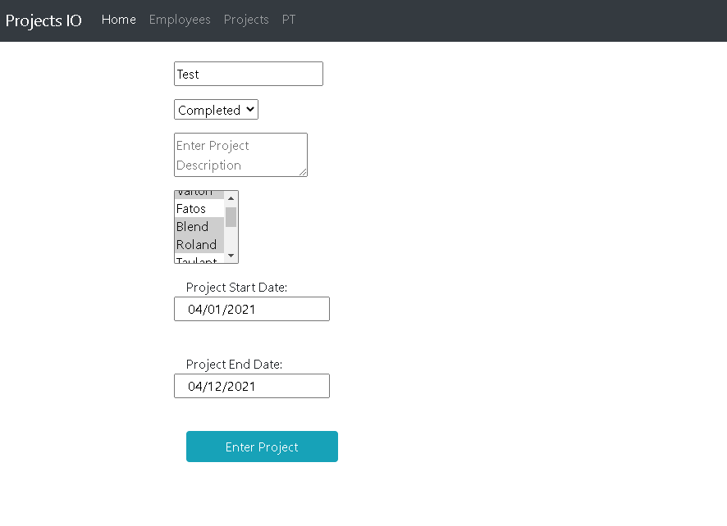727x526 pixels.
Task: Click the employee list scroll-down arrow
Action: point(232,256)
